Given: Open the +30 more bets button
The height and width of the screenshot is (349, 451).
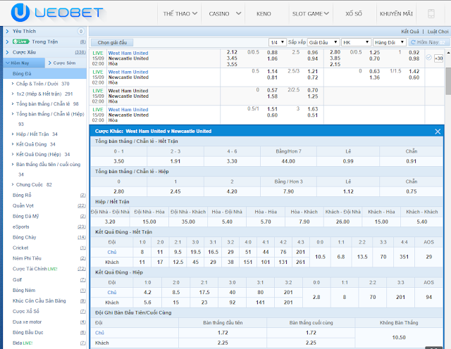Looking at the screenshot, I should [438, 58].
